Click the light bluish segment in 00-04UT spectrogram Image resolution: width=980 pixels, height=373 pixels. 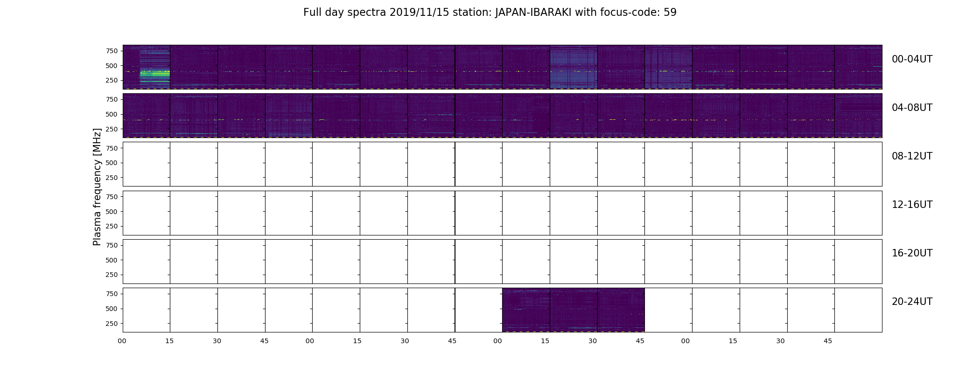[x=574, y=67]
